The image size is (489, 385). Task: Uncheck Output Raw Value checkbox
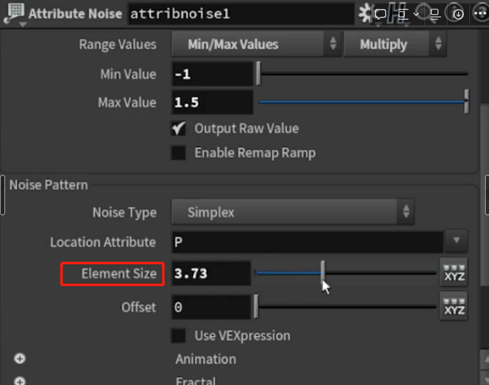tap(179, 128)
